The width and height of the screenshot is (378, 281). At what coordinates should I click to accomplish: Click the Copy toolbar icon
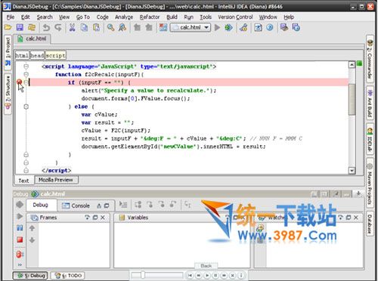tap(84, 27)
